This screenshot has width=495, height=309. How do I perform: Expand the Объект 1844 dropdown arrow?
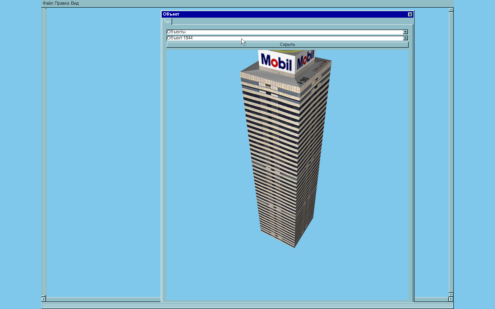point(405,38)
